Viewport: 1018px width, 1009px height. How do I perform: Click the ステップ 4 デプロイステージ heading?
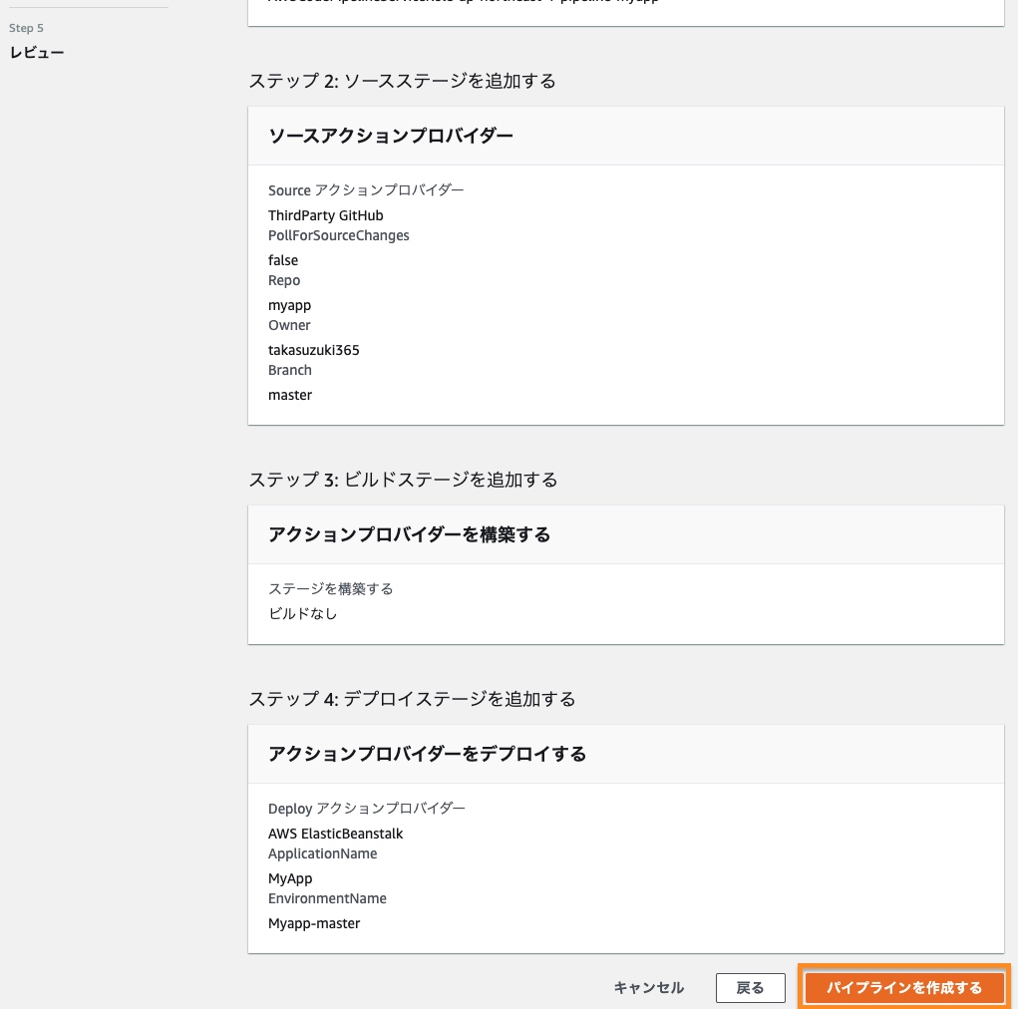point(412,699)
